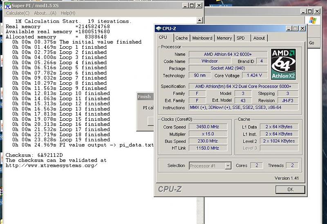
Task: Minimize the background window behind CPU-Z
Action: [303, 11]
